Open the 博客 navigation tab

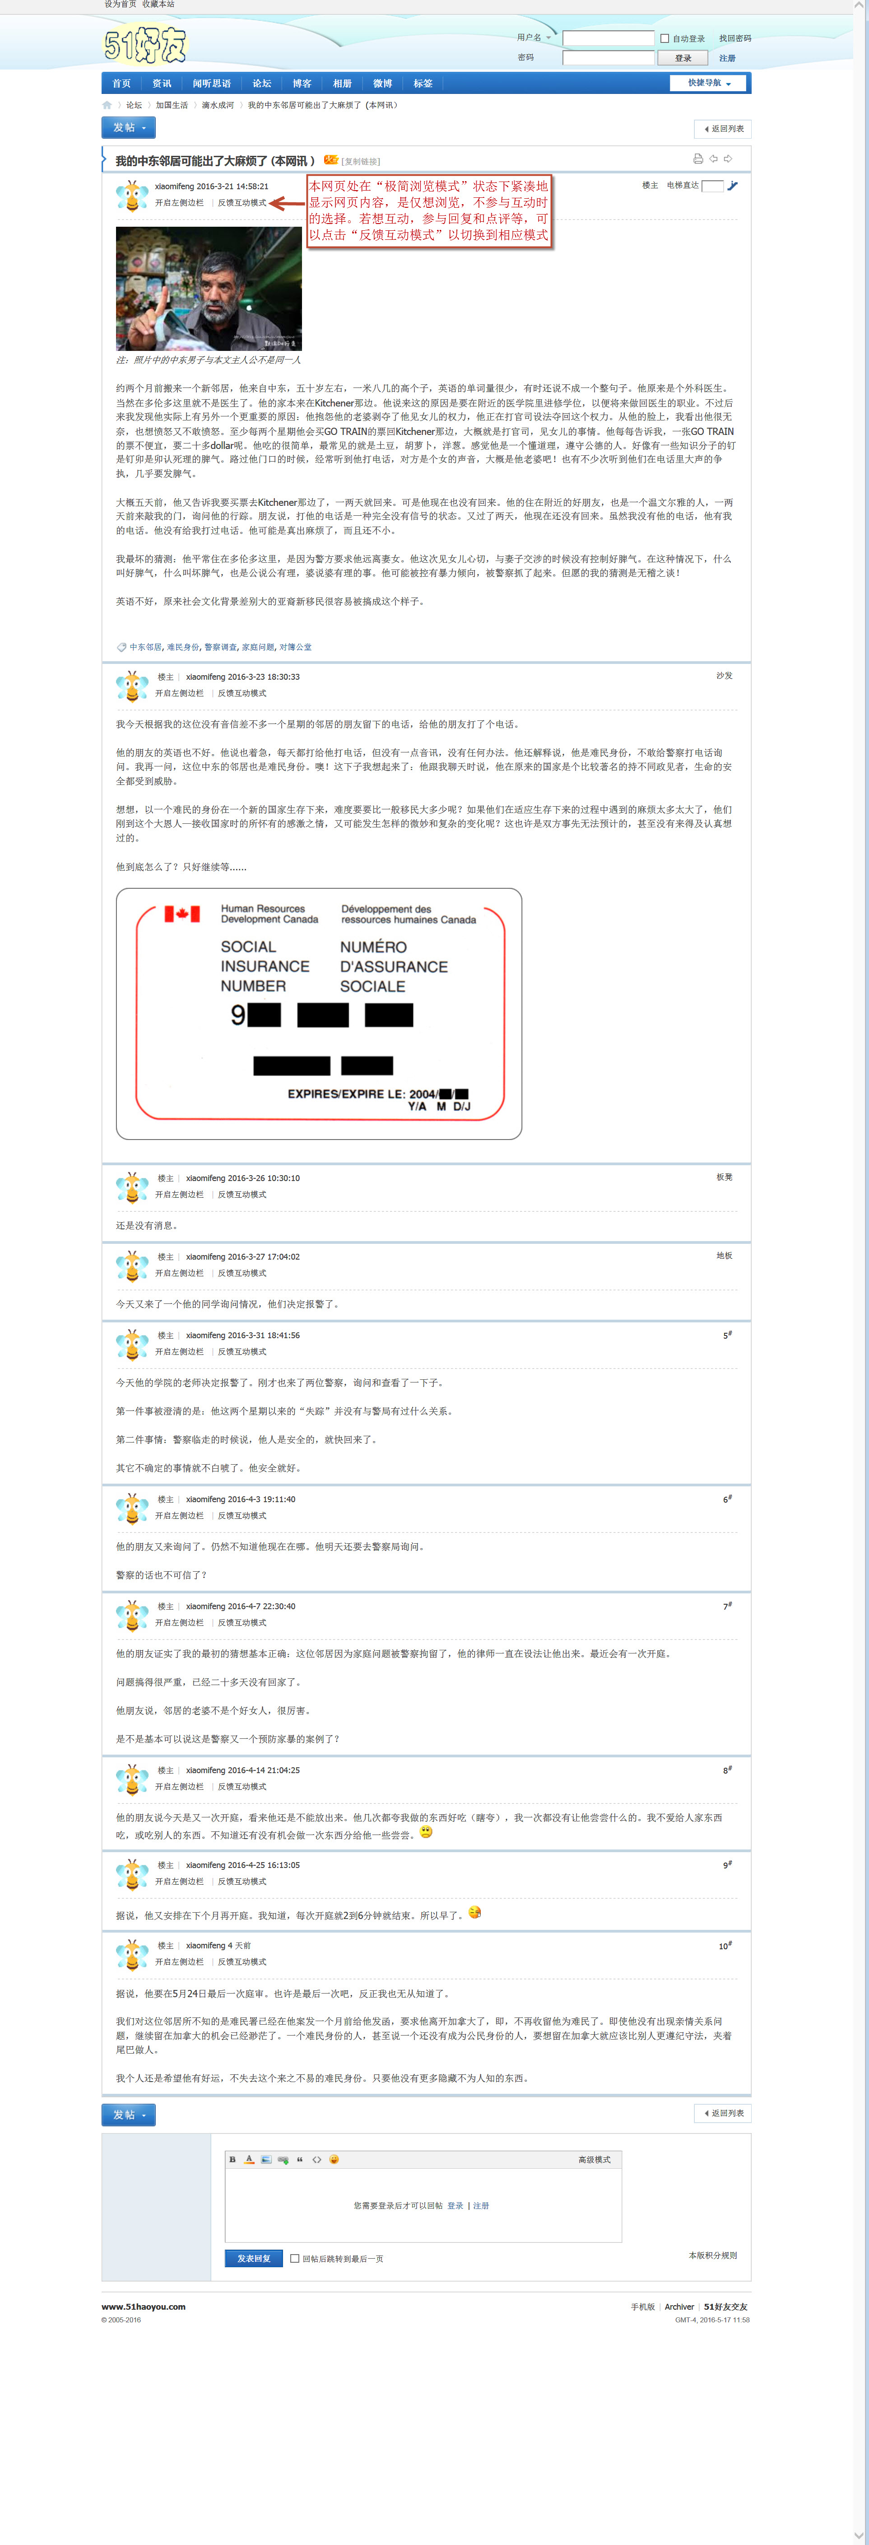pyautogui.click(x=302, y=84)
